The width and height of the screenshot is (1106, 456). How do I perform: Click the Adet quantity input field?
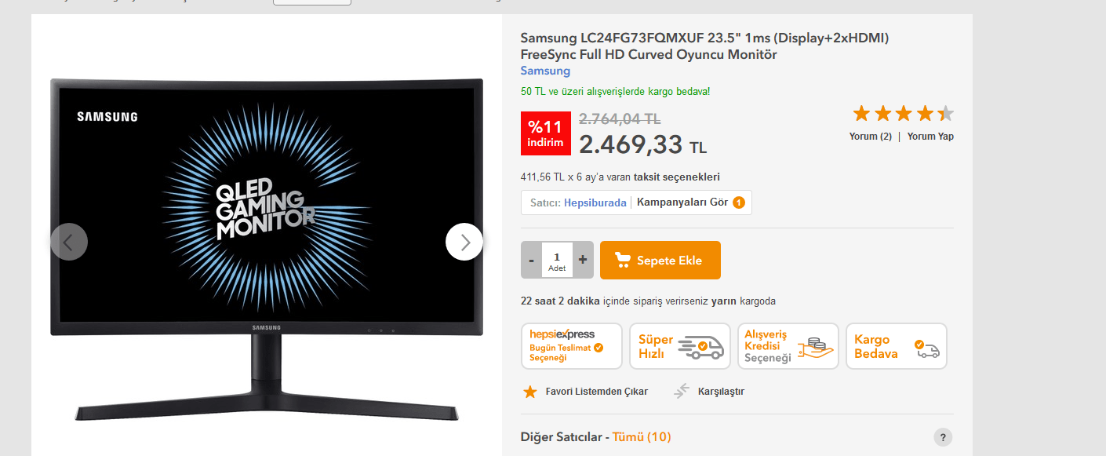point(557,260)
